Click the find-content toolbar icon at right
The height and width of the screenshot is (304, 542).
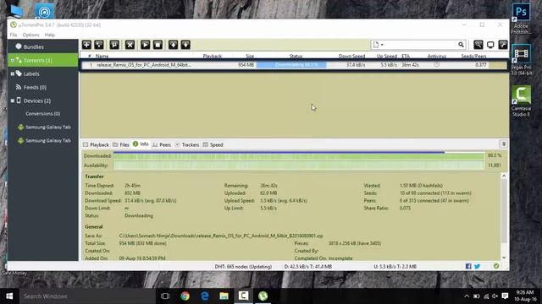(478, 45)
